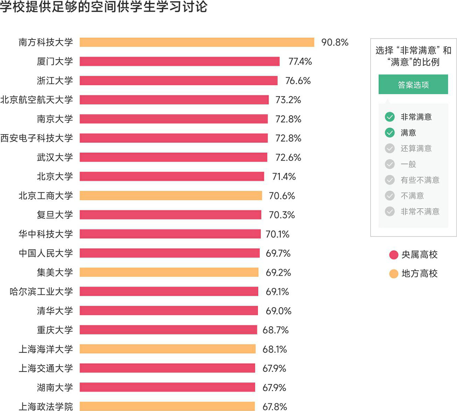The height and width of the screenshot is (411, 457).
Task: Select the 南方科技大学 bar
Action: pos(197,42)
